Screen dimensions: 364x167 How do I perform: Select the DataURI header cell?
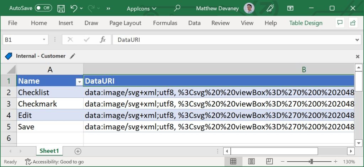pyautogui.click(x=219, y=81)
